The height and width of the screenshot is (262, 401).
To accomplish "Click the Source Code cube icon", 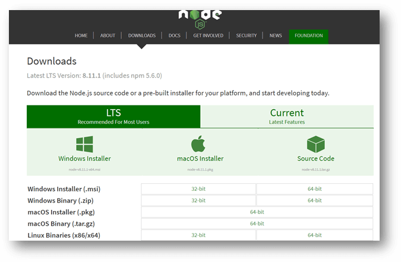I will tap(315, 144).
